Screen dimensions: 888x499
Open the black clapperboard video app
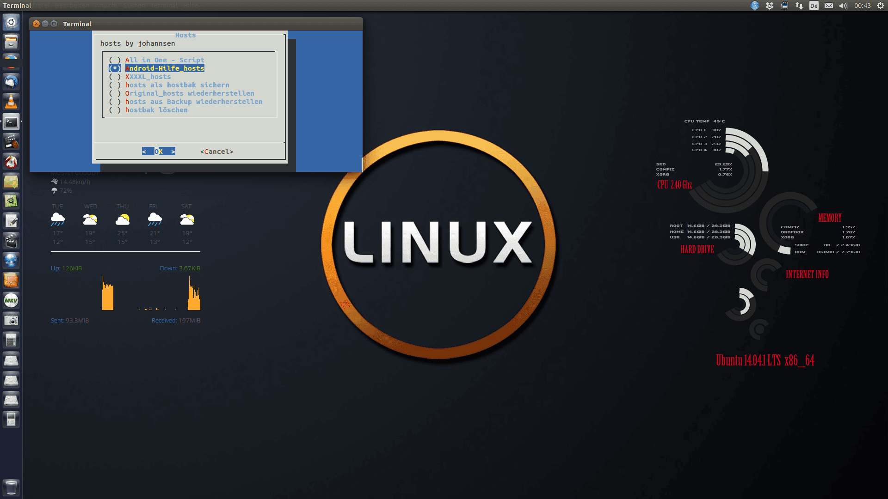(x=11, y=241)
